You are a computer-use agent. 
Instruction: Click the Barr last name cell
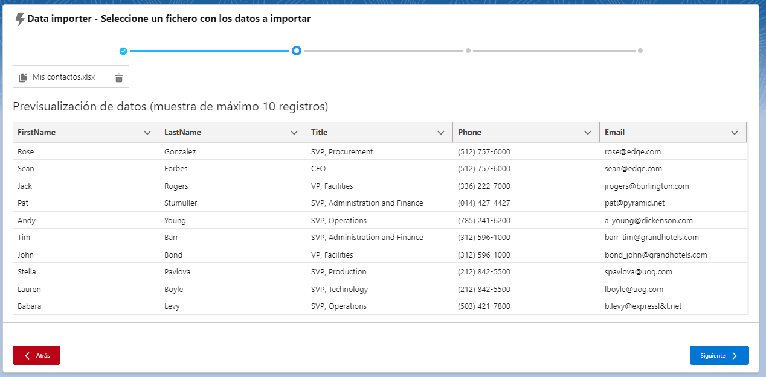click(x=233, y=238)
